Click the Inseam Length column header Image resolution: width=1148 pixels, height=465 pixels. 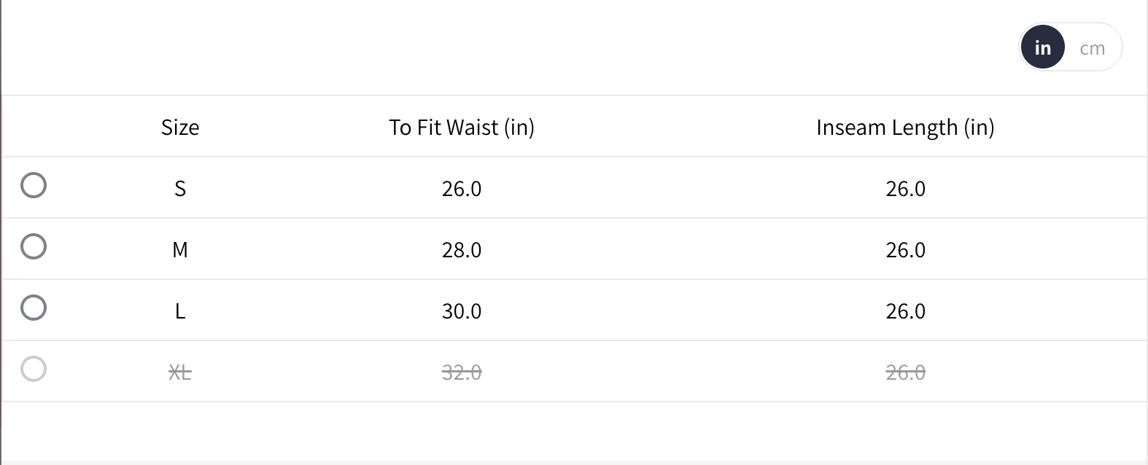[x=904, y=128]
